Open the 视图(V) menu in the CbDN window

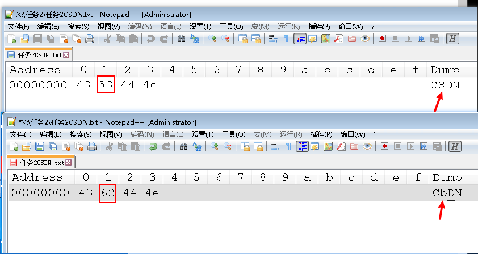(x=111, y=134)
